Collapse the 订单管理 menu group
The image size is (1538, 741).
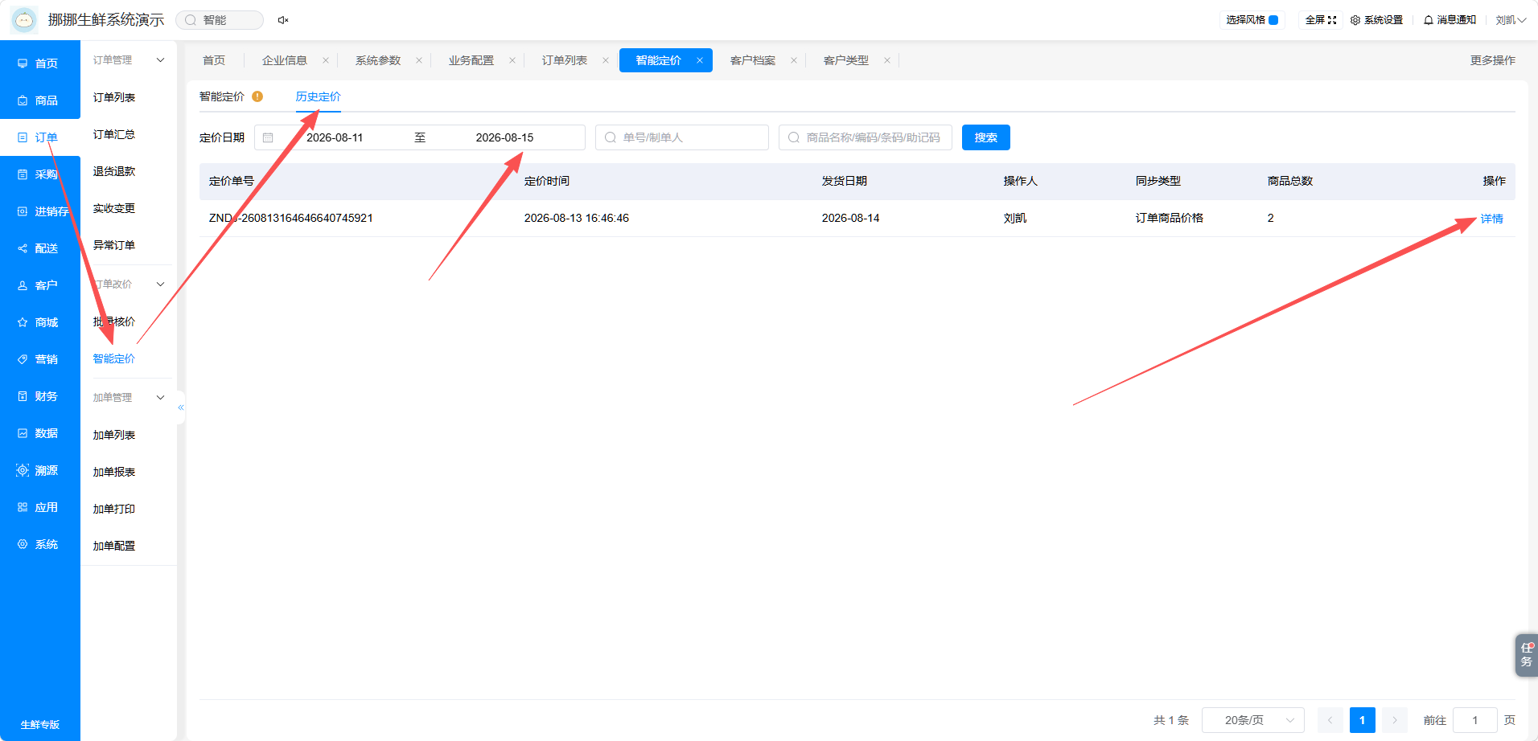pyautogui.click(x=160, y=60)
